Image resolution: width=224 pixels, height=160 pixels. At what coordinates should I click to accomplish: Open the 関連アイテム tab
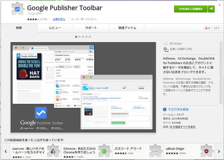127,28
